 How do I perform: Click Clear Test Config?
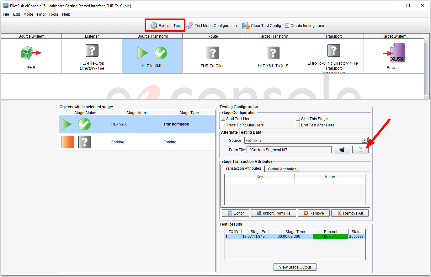point(262,26)
